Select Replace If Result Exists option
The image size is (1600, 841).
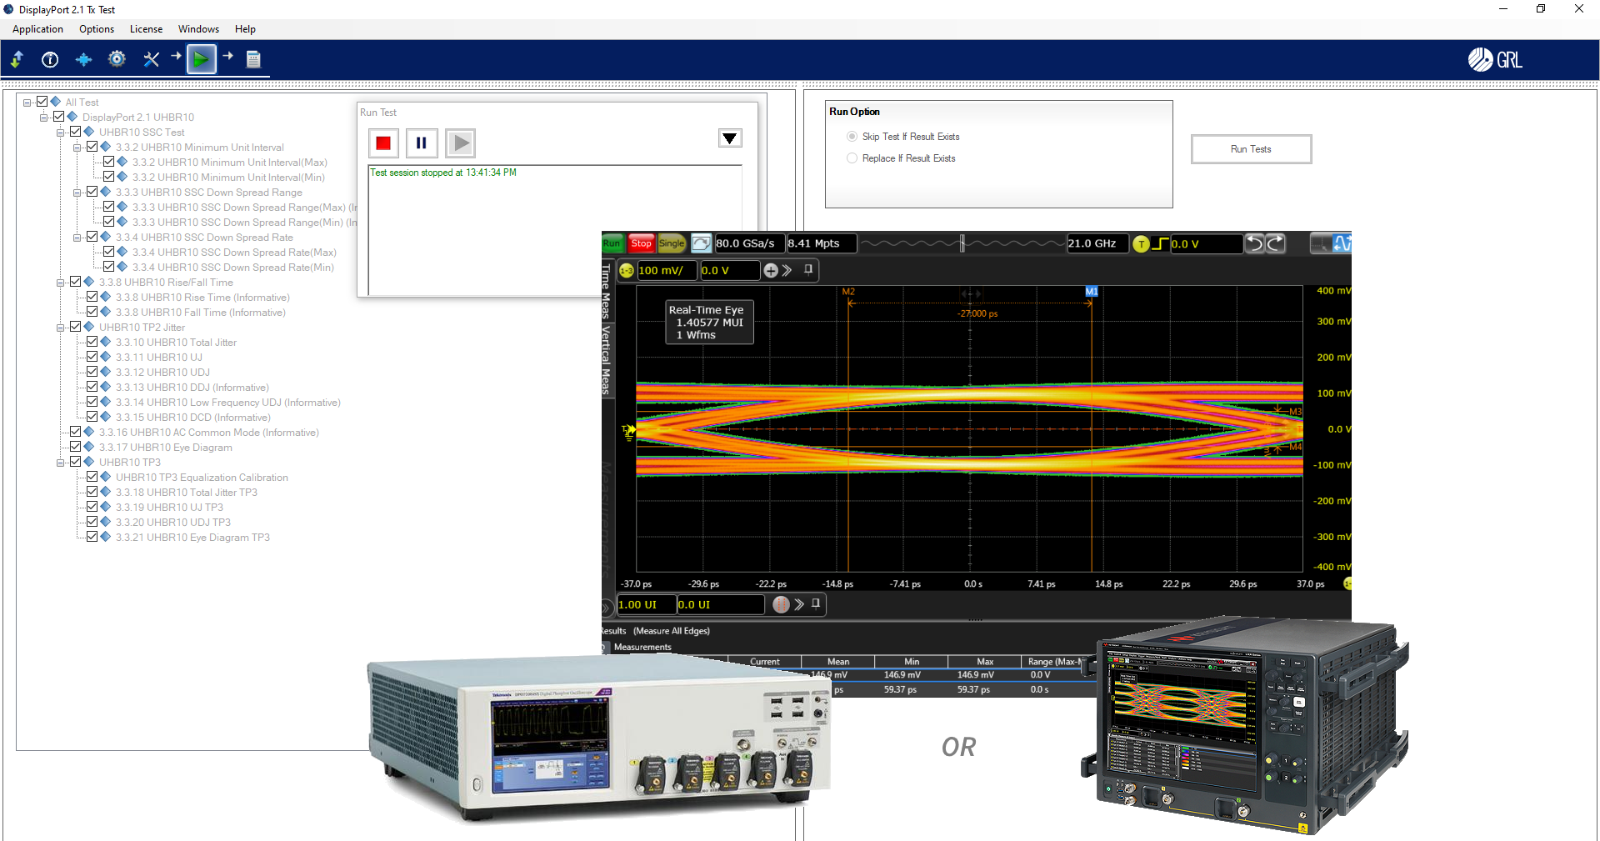pos(852,158)
